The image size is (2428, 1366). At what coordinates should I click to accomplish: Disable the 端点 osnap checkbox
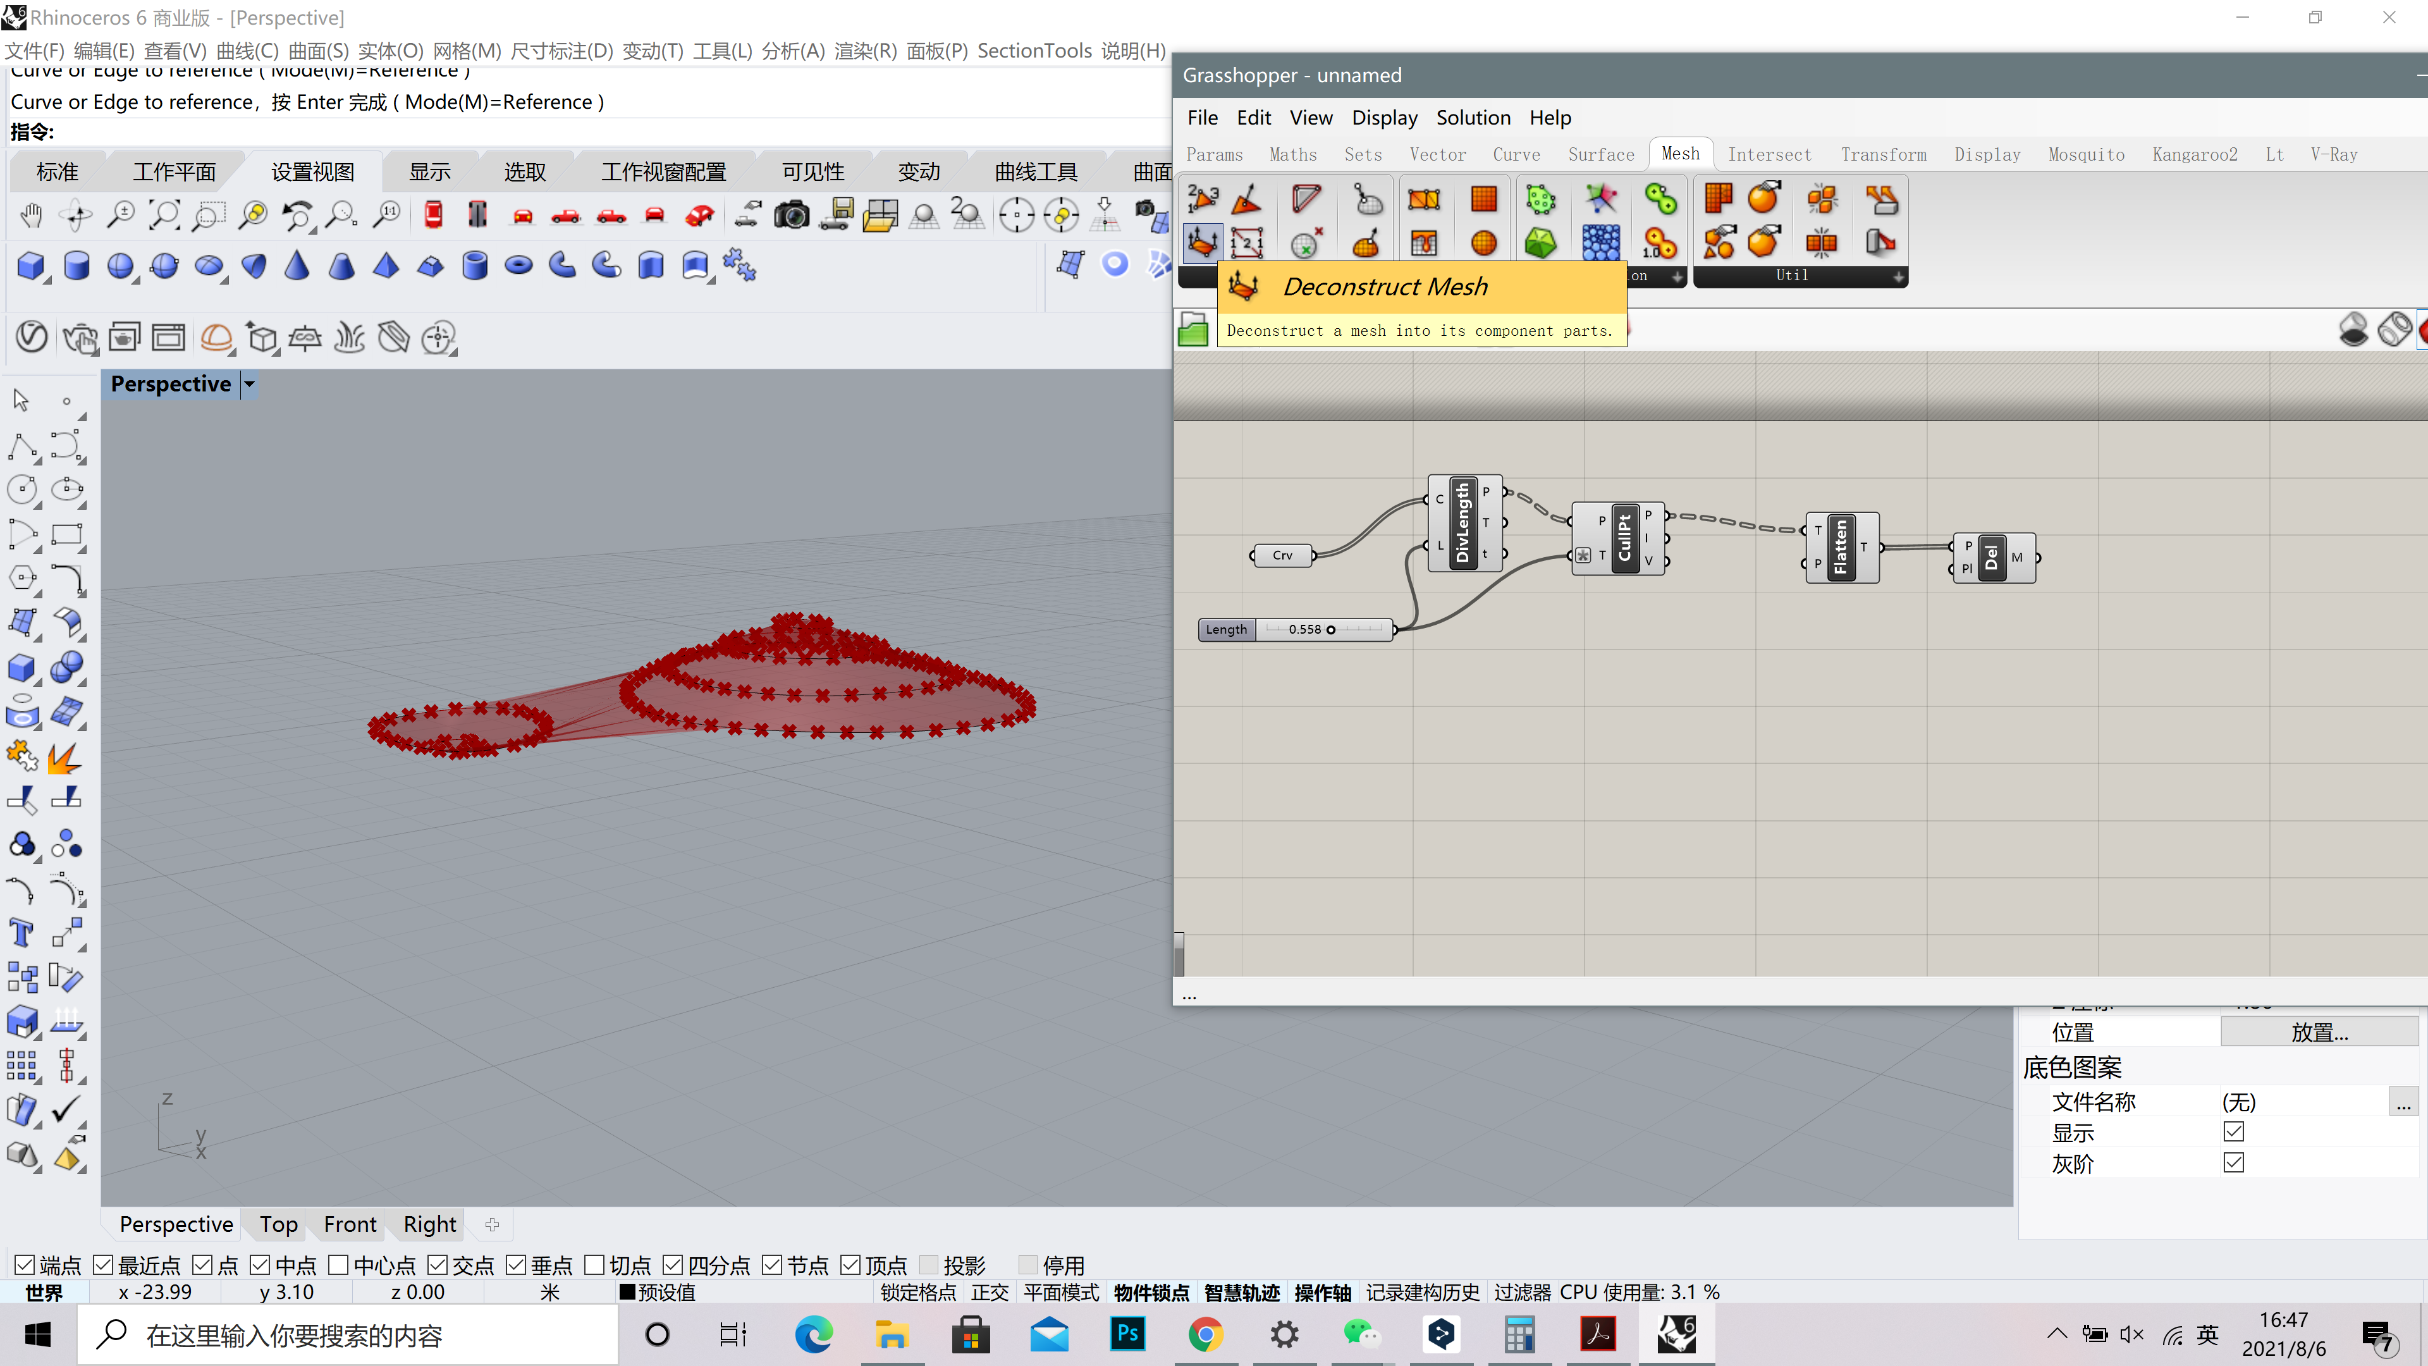25,1264
